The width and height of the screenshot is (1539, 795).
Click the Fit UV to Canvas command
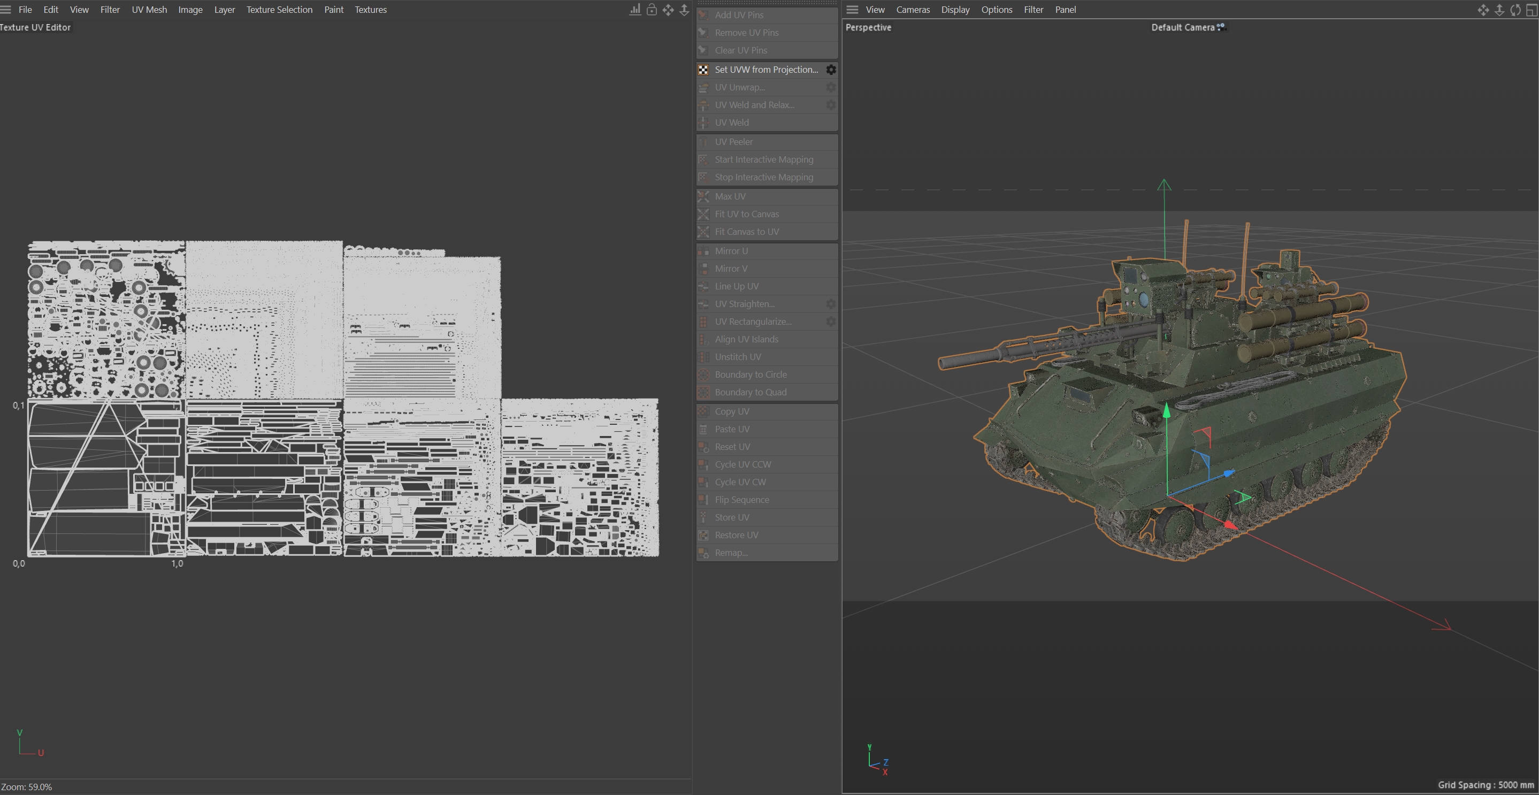click(746, 214)
